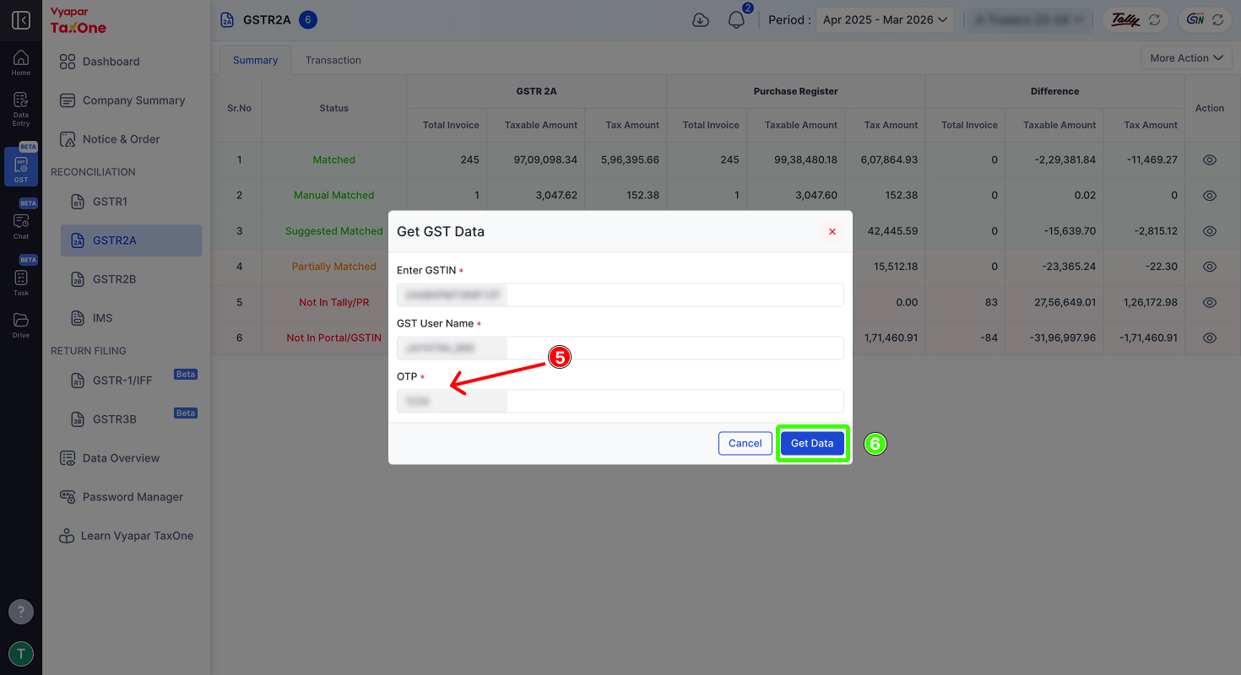The width and height of the screenshot is (1241, 675).
Task: Open the Drive folder icon
Action: coord(21,324)
